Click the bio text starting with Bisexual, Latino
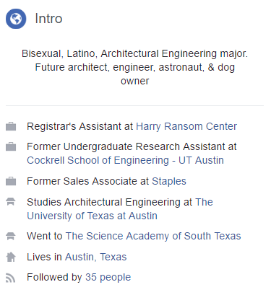The image size is (271, 295). pyautogui.click(x=135, y=67)
